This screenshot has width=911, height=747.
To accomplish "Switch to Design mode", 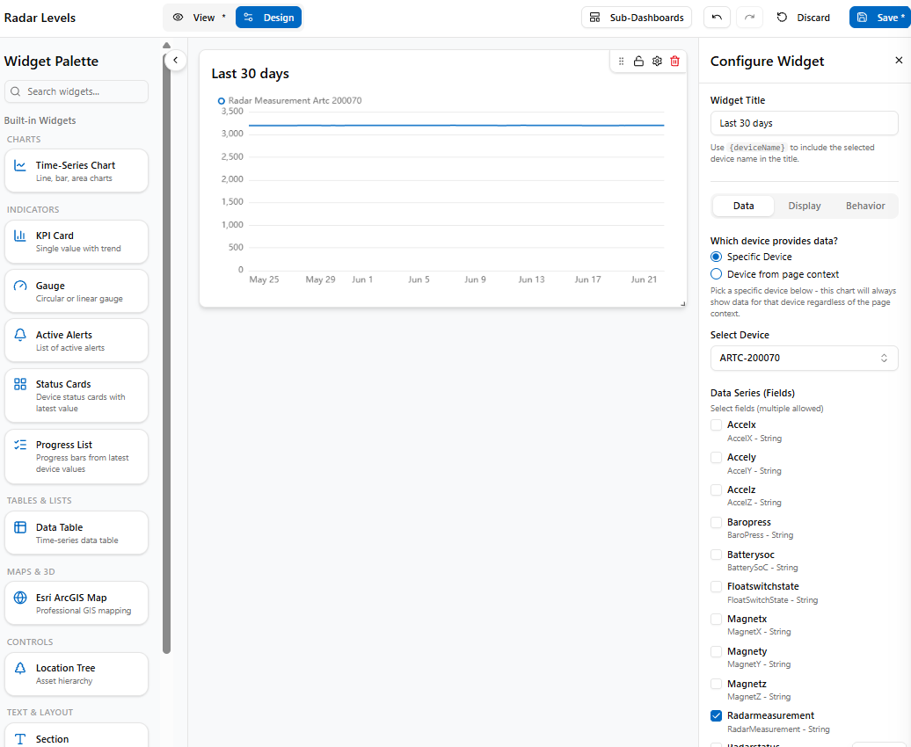I will [268, 18].
